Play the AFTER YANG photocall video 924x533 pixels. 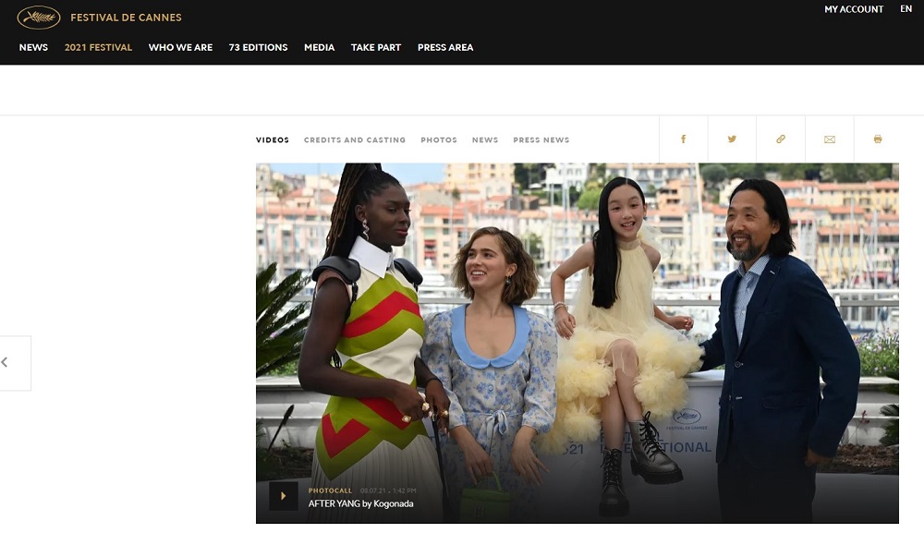[x=284, y=495]
